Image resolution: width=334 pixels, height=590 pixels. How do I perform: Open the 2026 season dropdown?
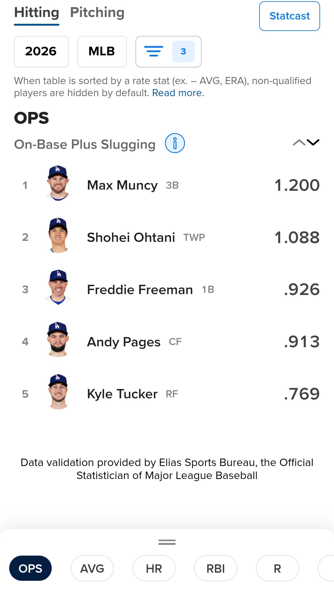[41, 52]
